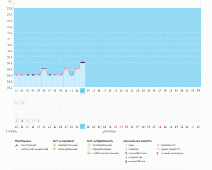Click cycle day 34 label
This screenshot has width=212, height=170.
click(198, 91)
